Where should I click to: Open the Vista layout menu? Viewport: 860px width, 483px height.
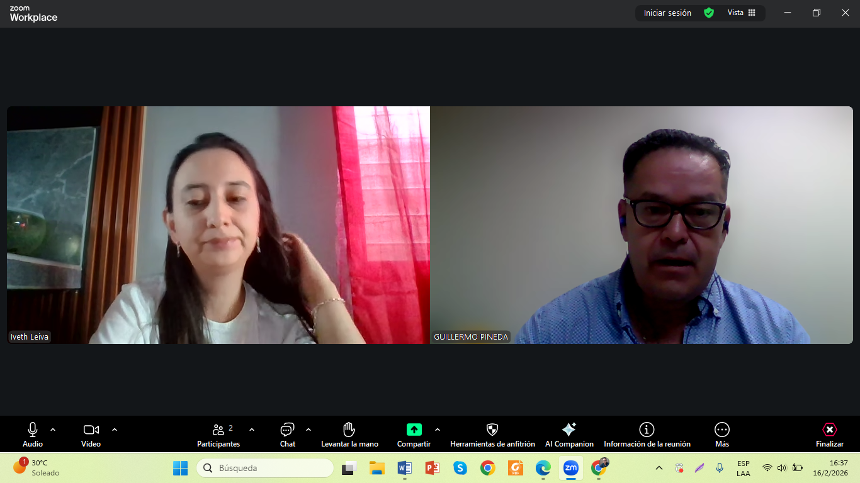[x=741, y=13]
